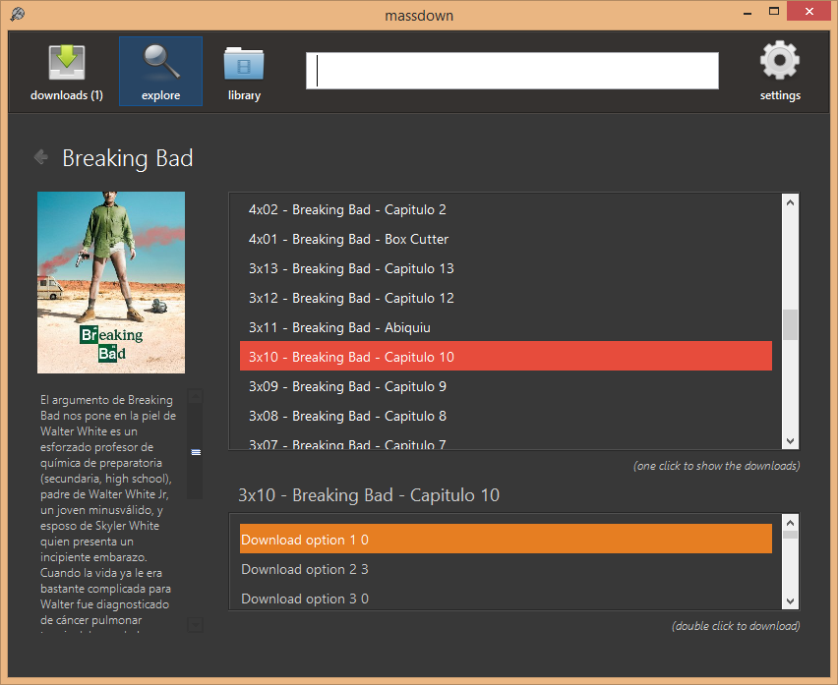Select episode 4x02 Capitulo 2
The width and height of the screenshot is (838, 685).
pyautogui.click(x=506, y=209)
